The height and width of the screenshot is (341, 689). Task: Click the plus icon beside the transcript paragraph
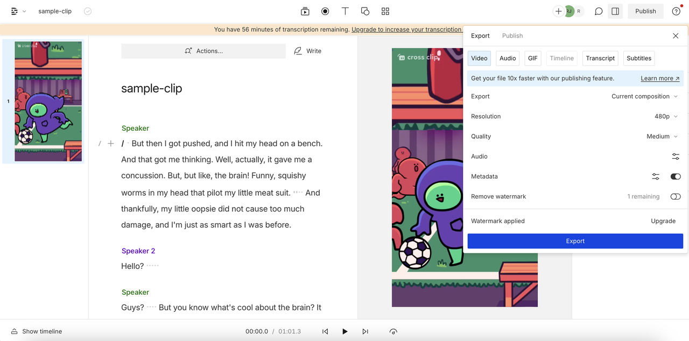[111, 144]
